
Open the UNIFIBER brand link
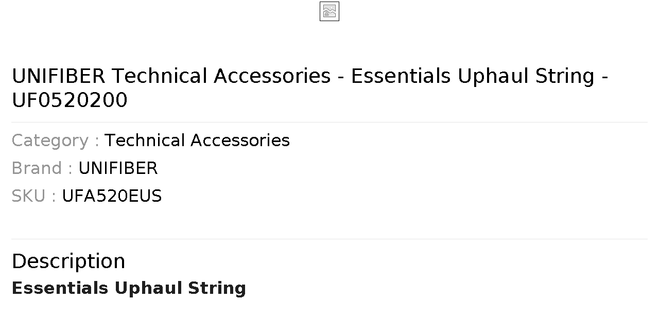[118, 168]
